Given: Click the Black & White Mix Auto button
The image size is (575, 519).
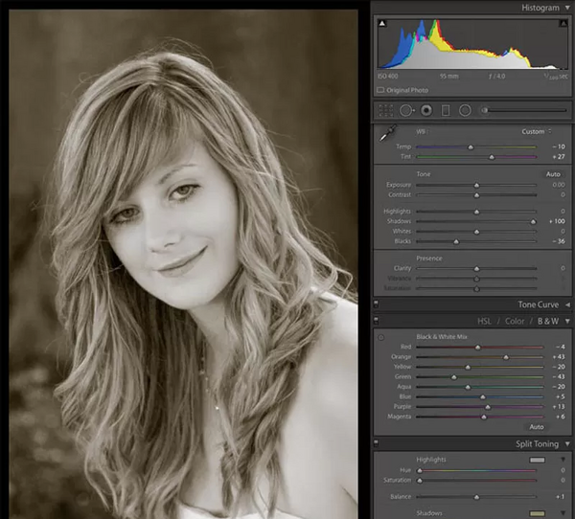Looking at the screenshot, I should tap(536, 427).
